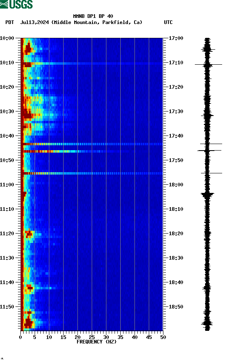Image resolution: width=225 pixels, height=363 pixels.
Task: Select the title text 'MMNB DP1 BP 40'
Action: click(x=93, y=16)
